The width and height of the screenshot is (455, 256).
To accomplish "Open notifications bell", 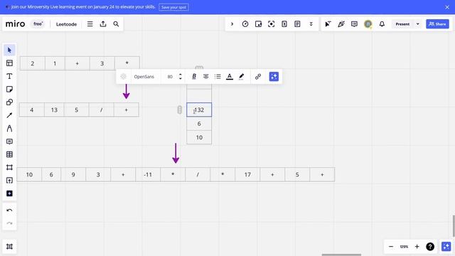I will [382, 24].
